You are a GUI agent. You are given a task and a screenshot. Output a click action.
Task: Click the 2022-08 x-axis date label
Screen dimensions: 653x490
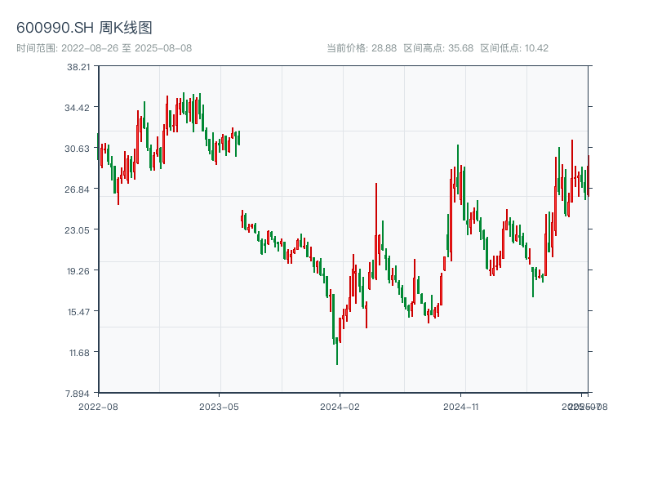coord(98,406)
